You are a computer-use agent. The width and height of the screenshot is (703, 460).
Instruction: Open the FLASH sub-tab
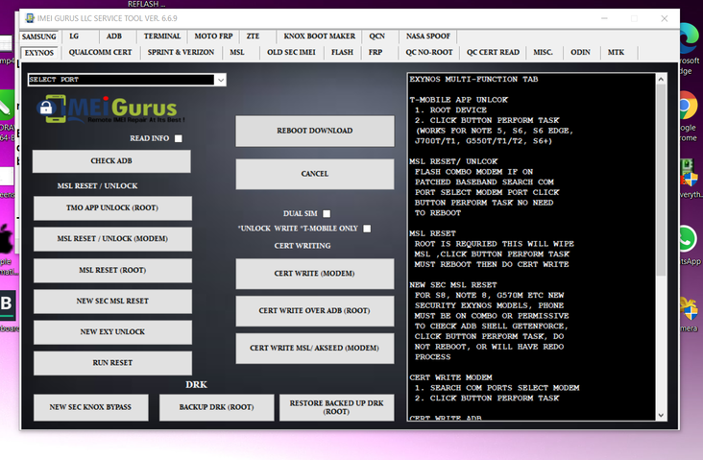(x=342, y=53)
